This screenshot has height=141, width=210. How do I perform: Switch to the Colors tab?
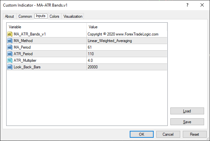(x=54, y=16)
